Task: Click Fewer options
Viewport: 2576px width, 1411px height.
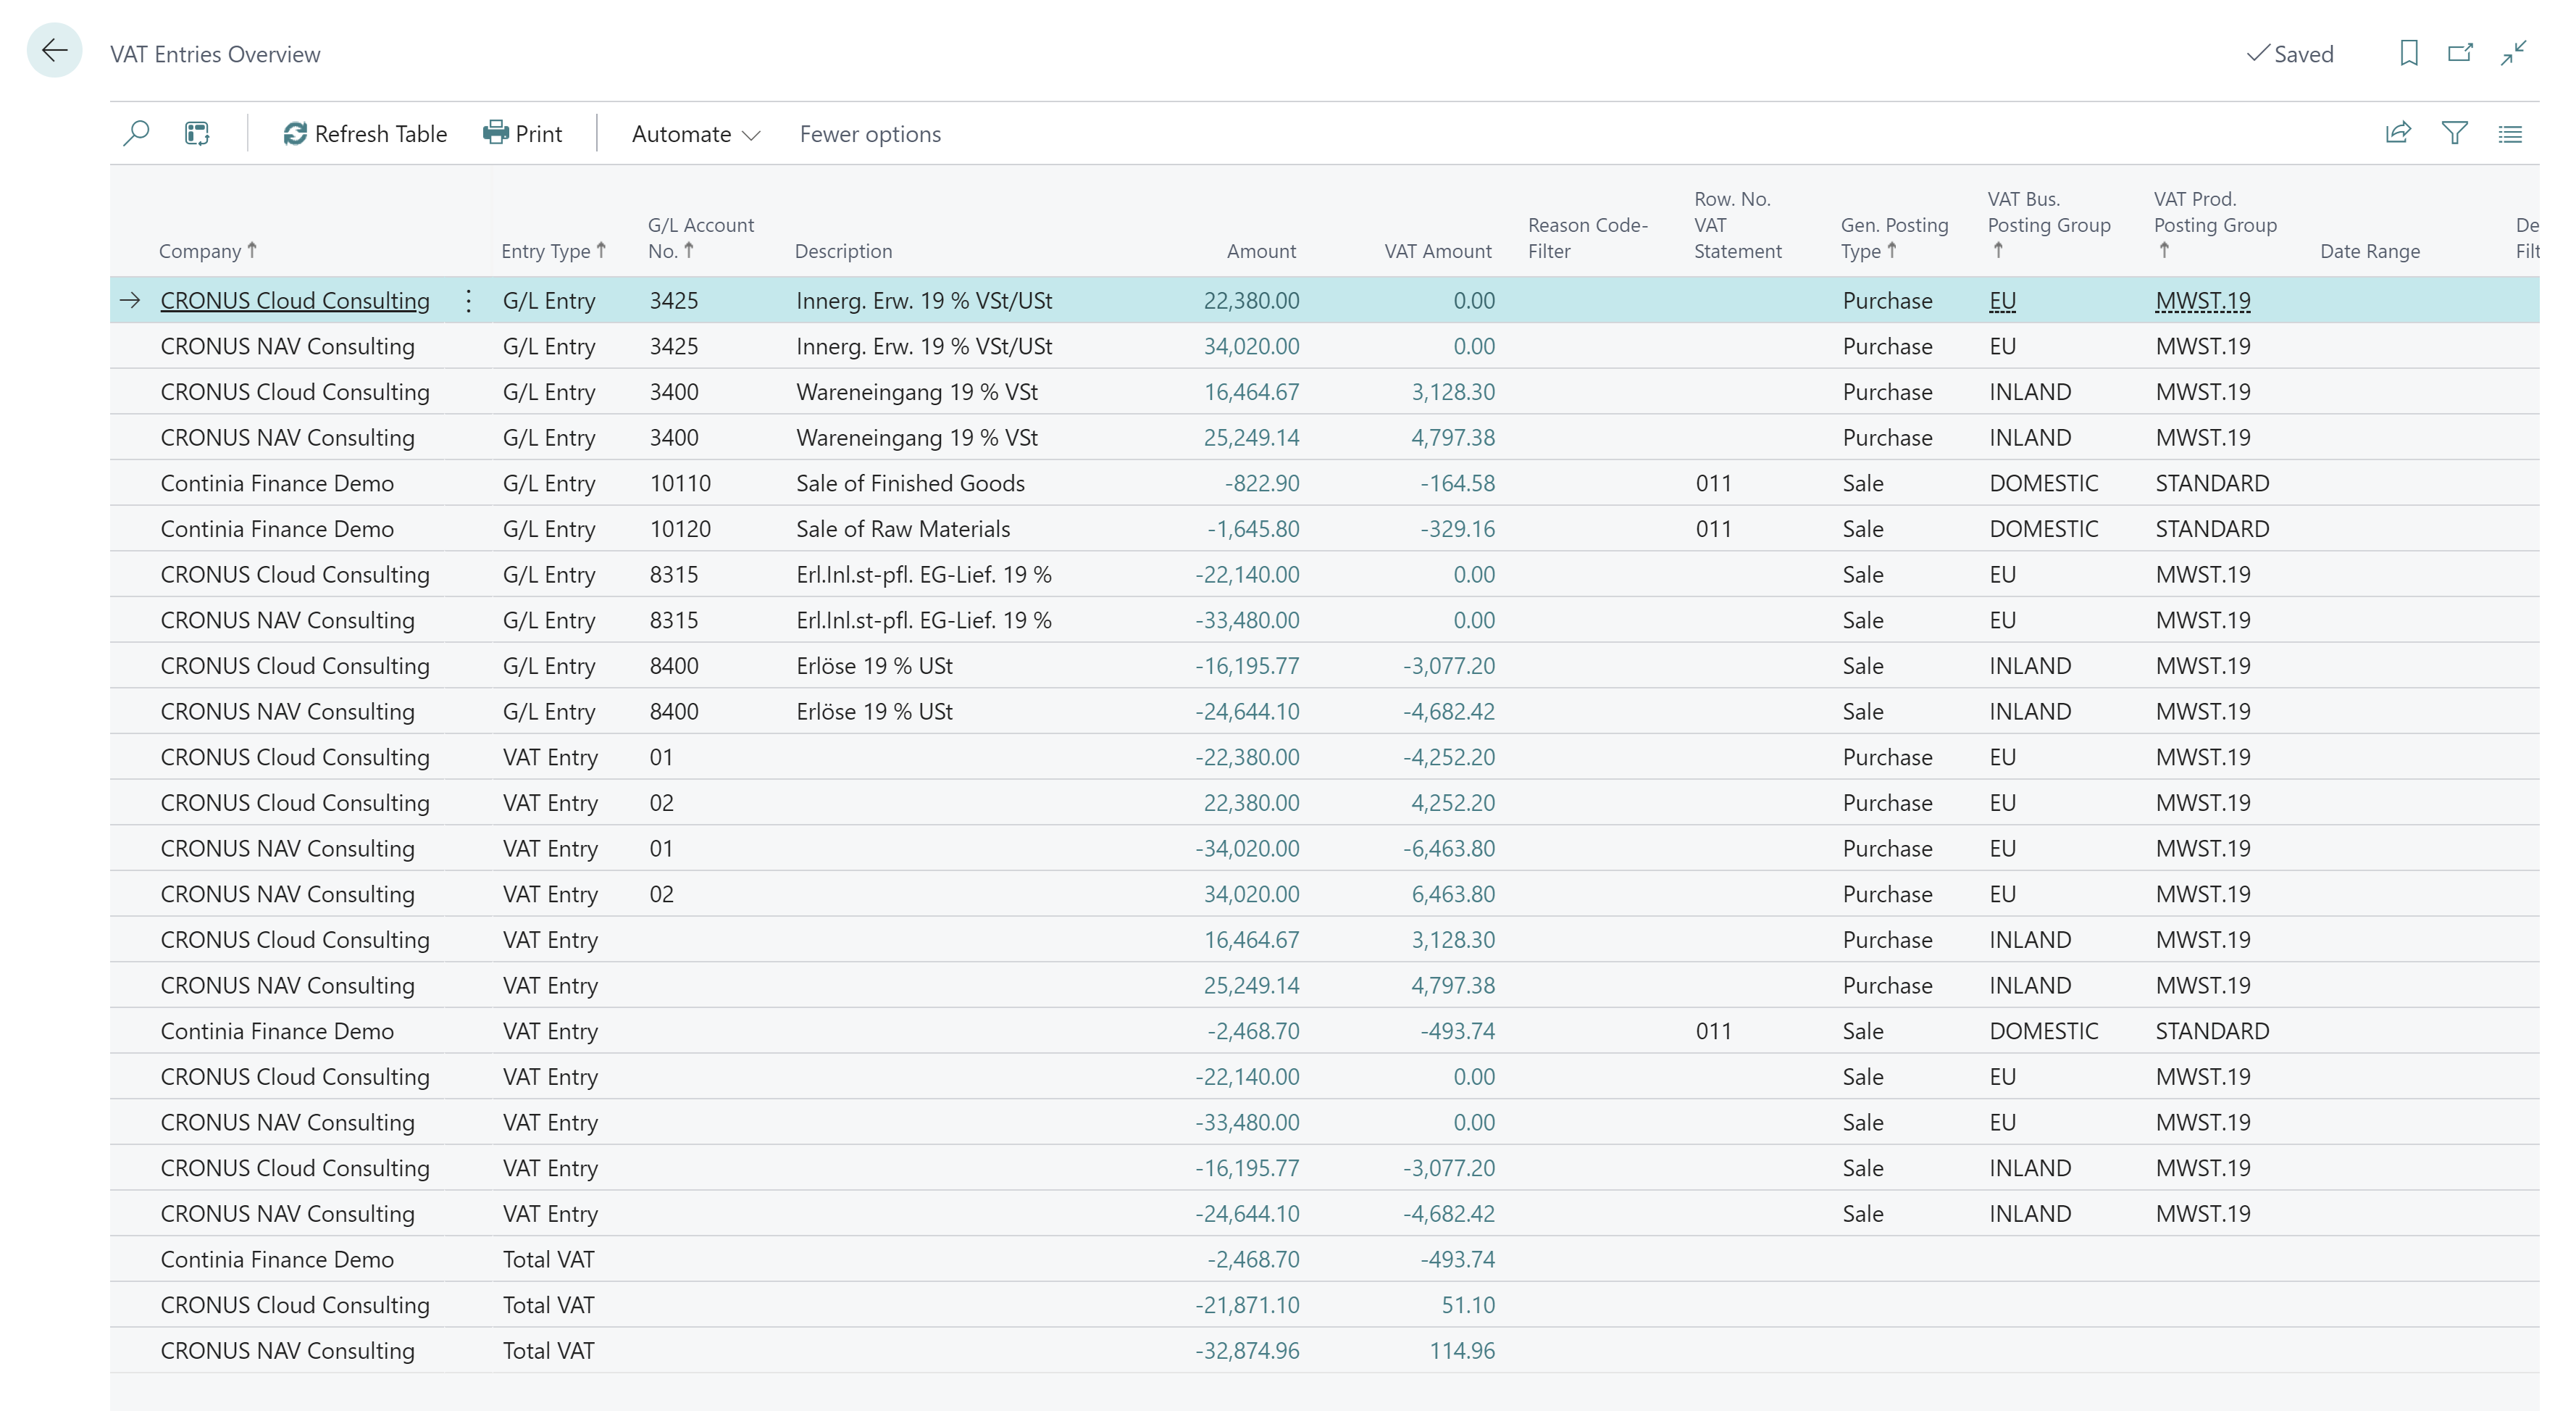Action: coord(870,133)
